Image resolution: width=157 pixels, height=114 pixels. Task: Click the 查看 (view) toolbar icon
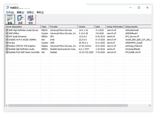(x=10, y=19)
